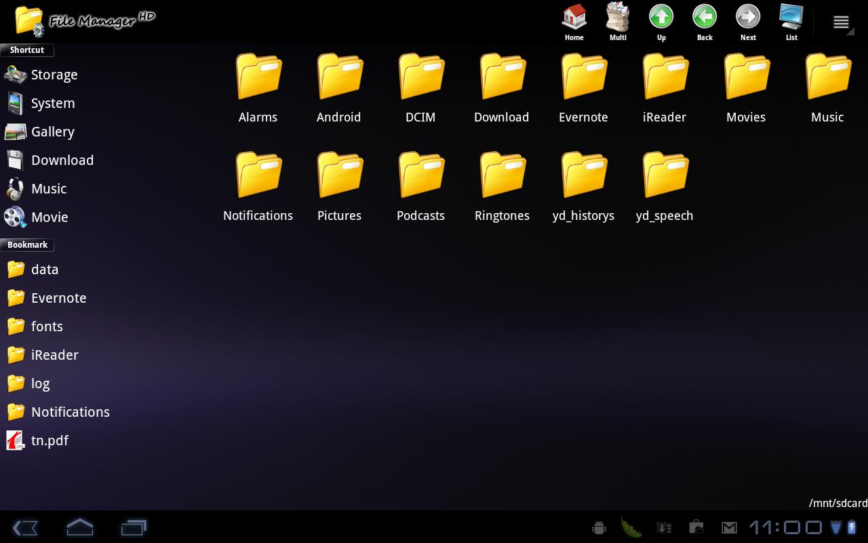Open the Music shortcut icon
868x543 pixels.
click(48, 189)
